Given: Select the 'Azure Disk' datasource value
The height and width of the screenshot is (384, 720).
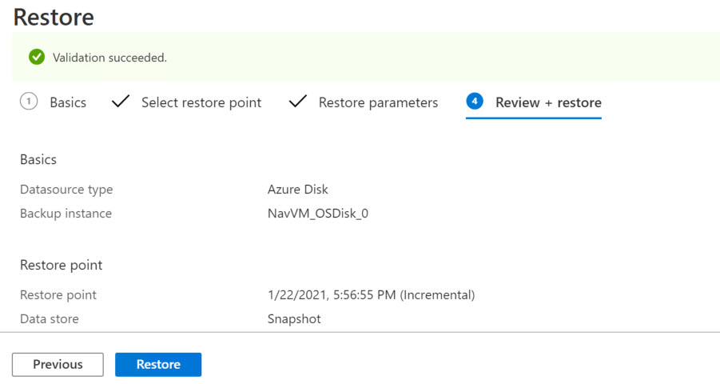Looking at the screenshot, I should click(297, 189).
